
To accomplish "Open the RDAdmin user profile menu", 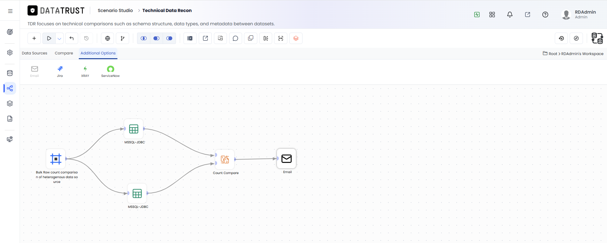I will tap(579, 14).
